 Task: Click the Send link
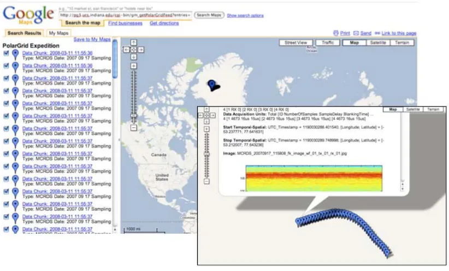[x=365, y=33]
